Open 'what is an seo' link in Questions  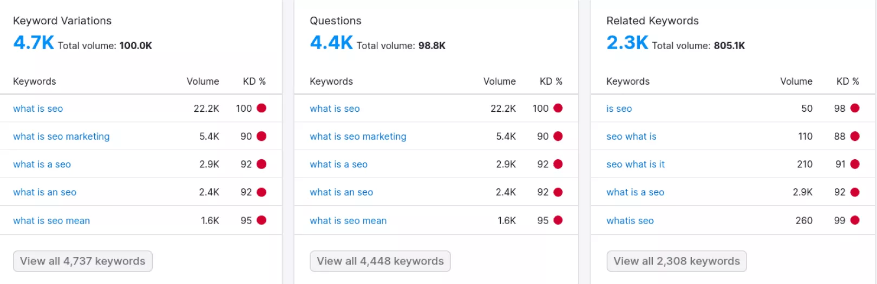tap(341, 192)
